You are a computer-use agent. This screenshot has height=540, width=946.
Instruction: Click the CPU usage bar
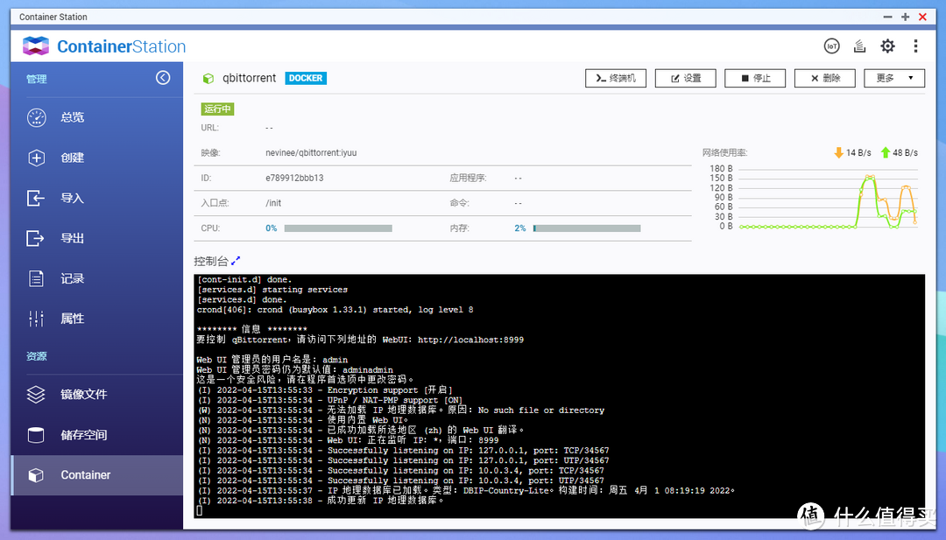coord(338,228)
